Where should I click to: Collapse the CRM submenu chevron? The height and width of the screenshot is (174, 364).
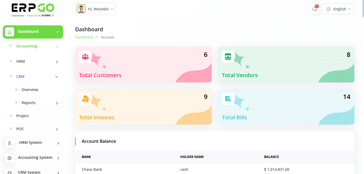56,77
